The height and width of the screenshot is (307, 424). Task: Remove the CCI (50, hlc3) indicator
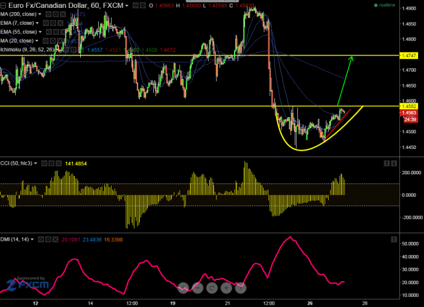(59, 163)
